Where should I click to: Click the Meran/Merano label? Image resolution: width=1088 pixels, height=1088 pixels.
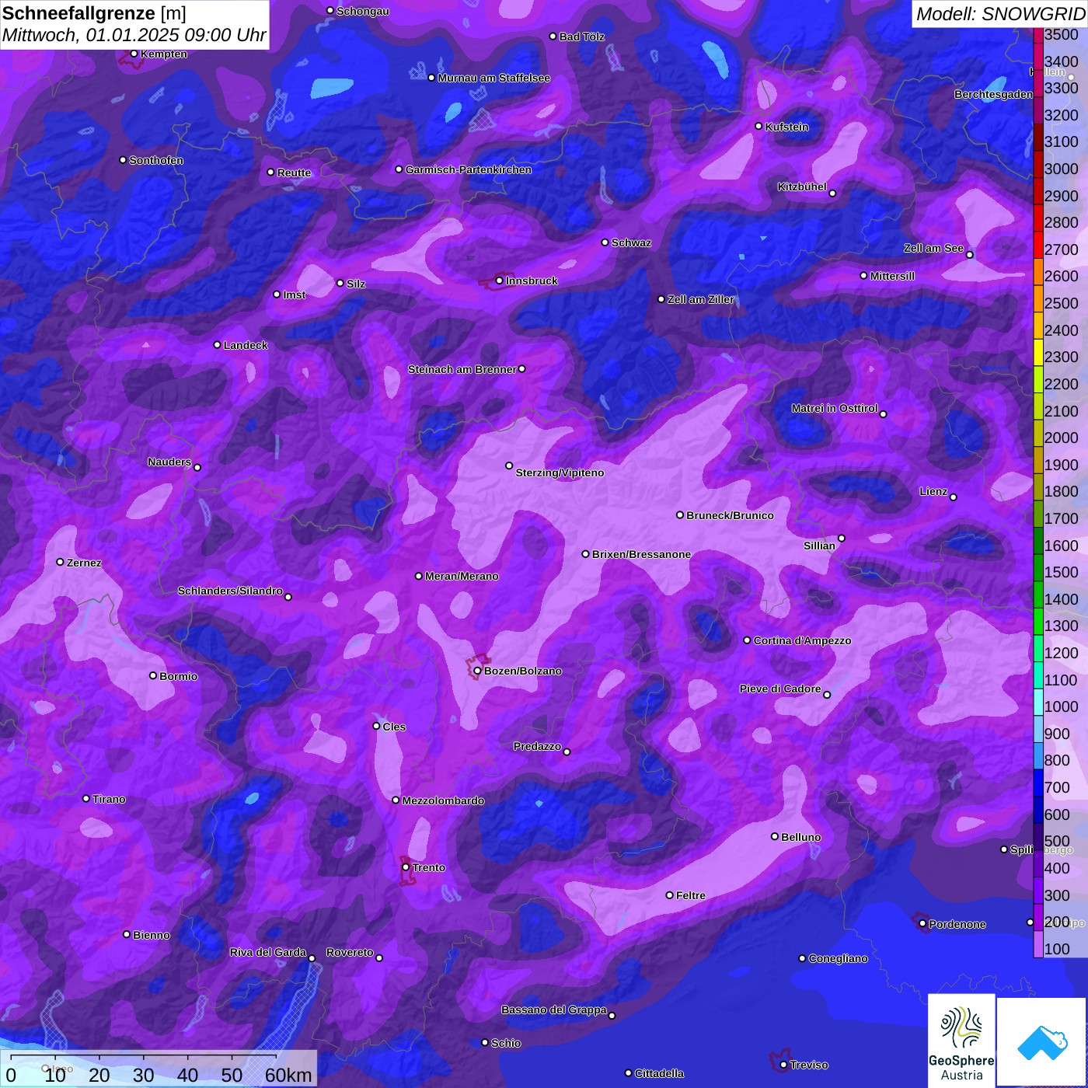coord(462,576)
